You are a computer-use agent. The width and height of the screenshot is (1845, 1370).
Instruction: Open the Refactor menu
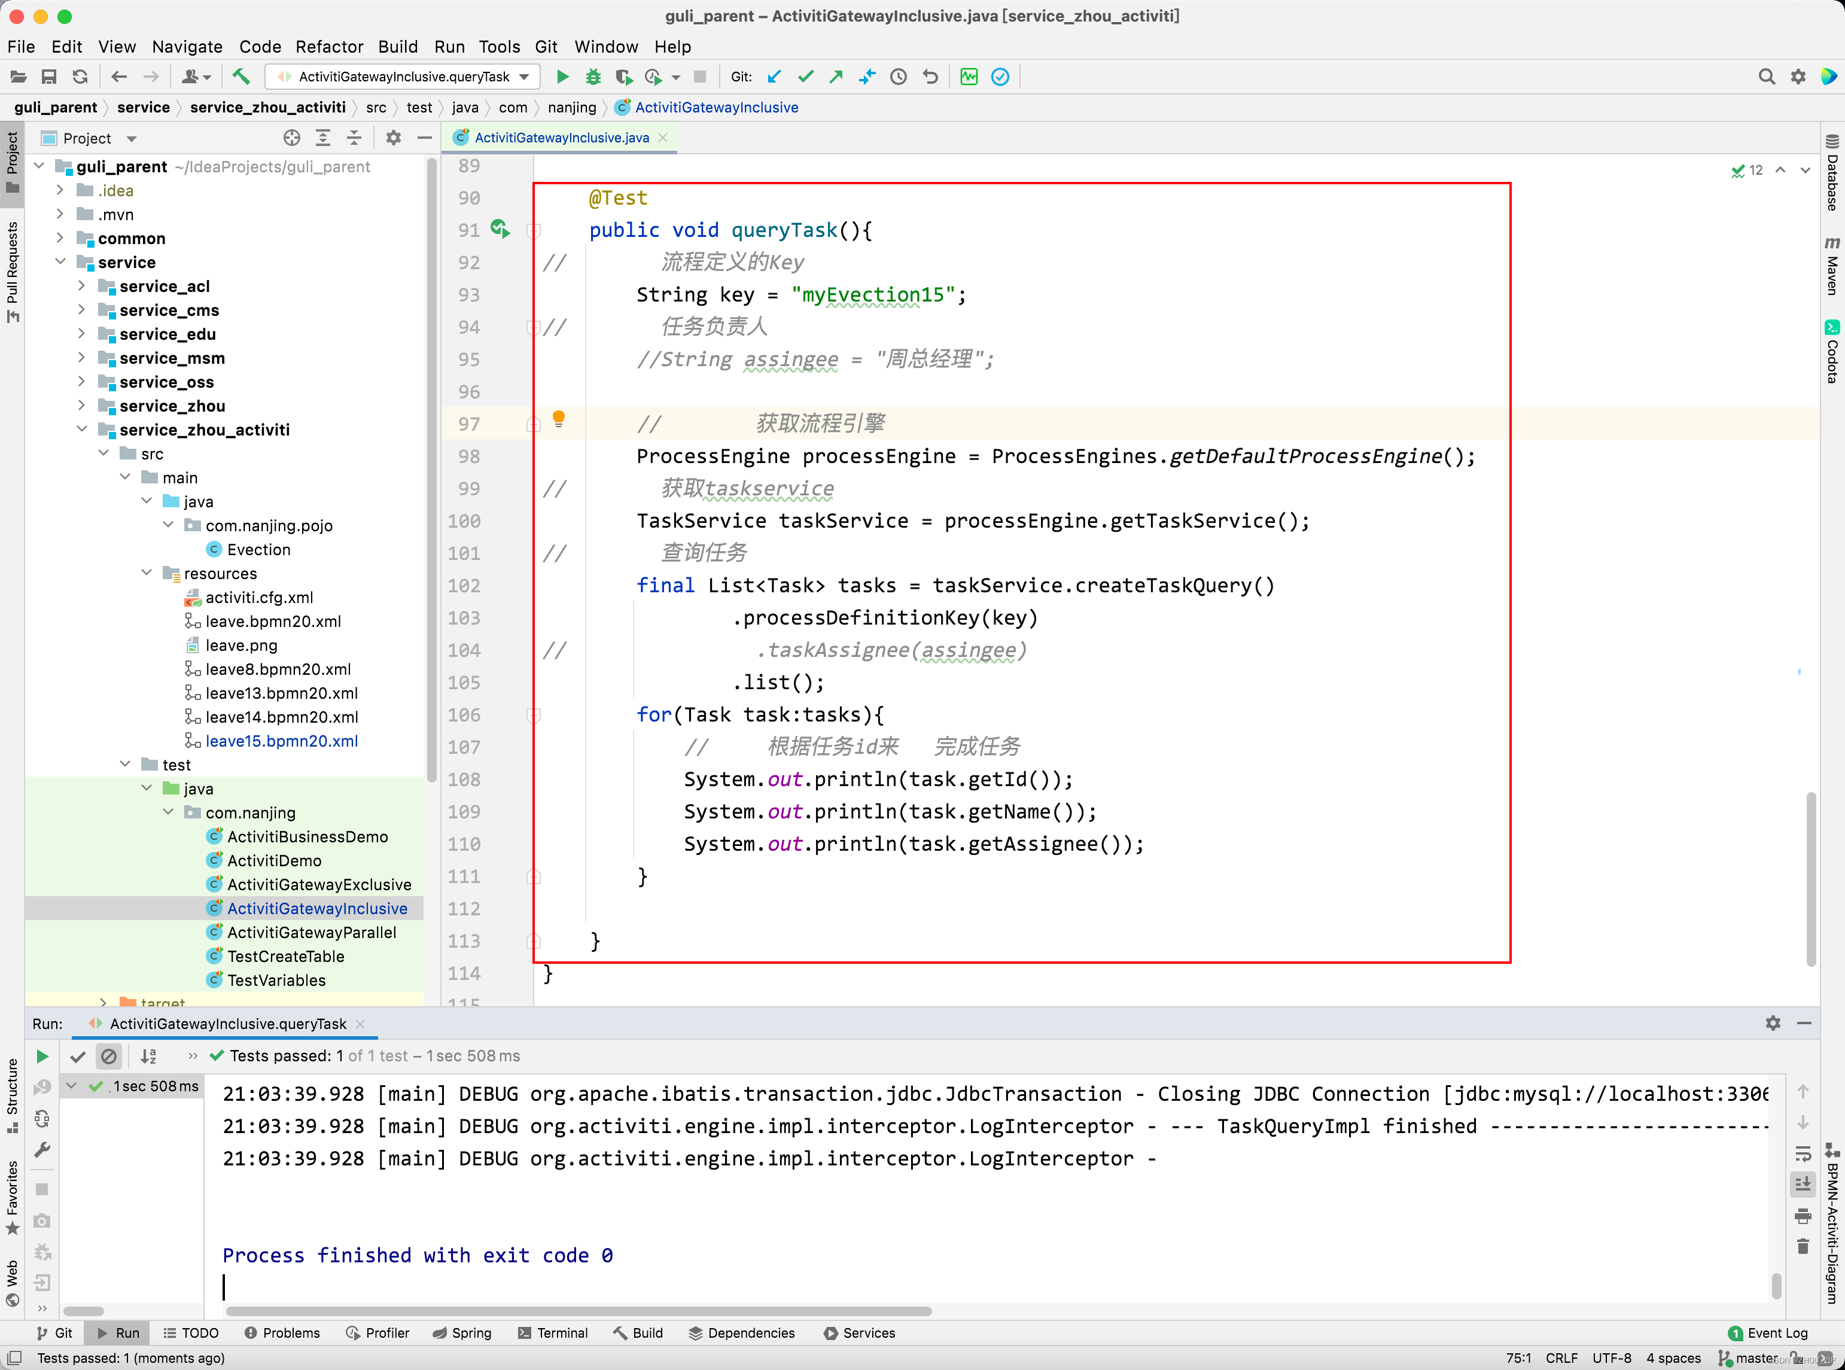pyautogui.click(x=329, y=47)
